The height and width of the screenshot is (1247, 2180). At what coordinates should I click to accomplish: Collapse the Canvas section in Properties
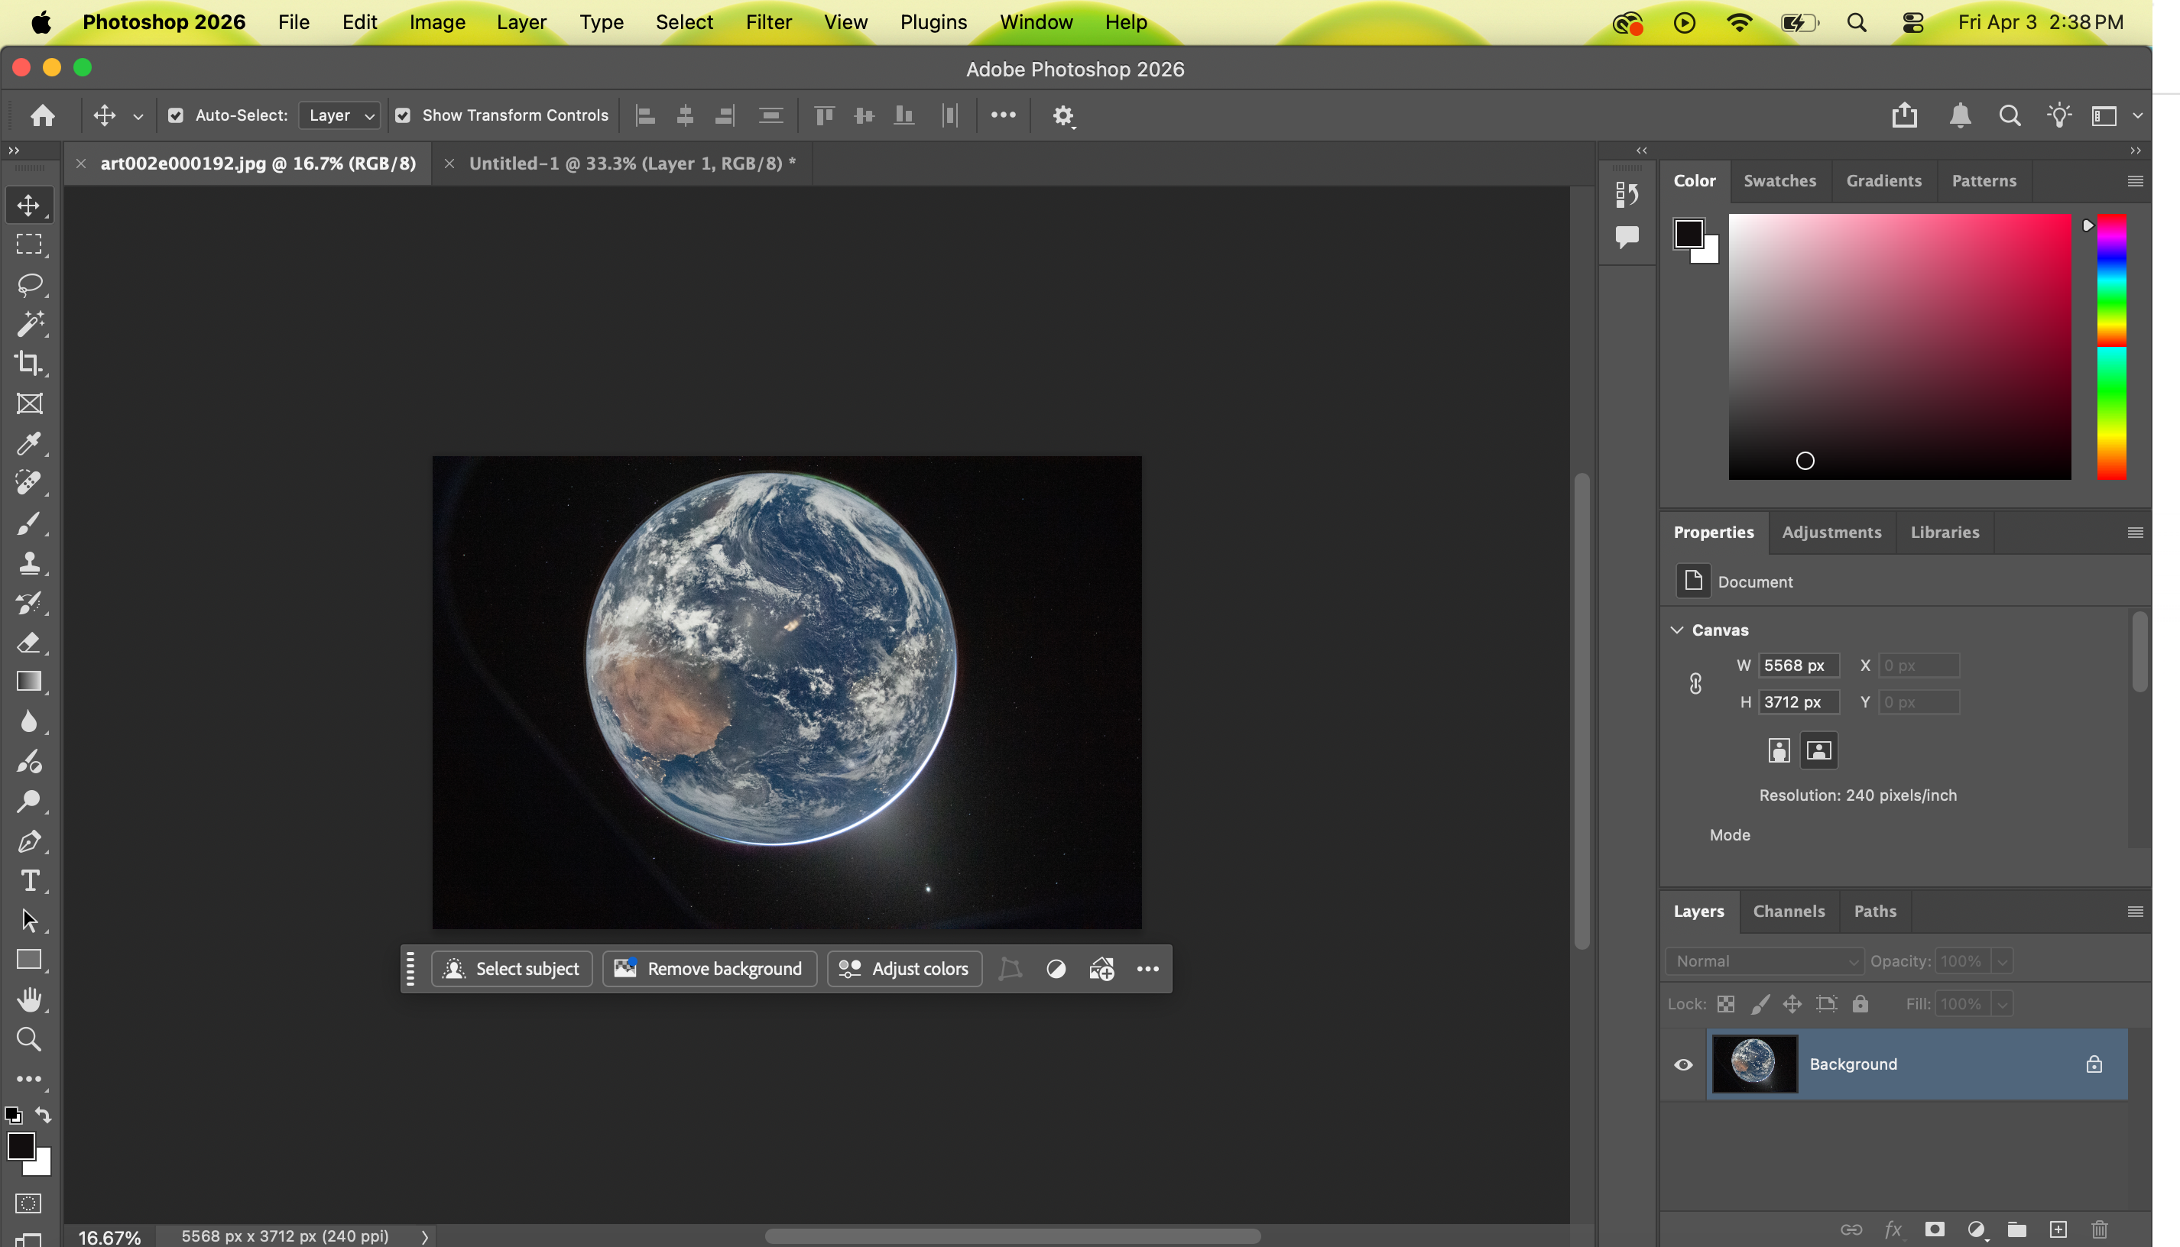[1677, 630]
